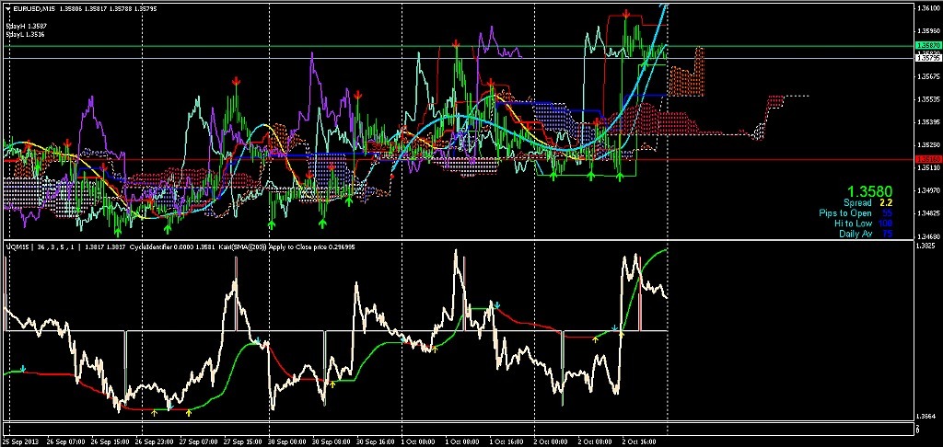Click the 2 Oct 16:00 time label

click(x=639, y=441)
